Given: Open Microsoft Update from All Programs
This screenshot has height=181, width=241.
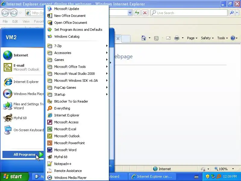Looking at the screenshot, I should (x=77, y=9).
